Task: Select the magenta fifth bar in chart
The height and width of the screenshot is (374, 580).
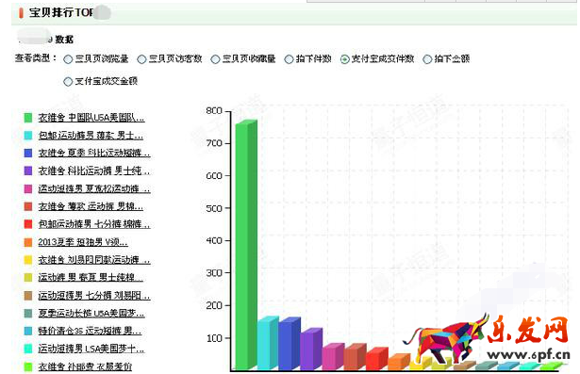Action: tap(333, 357)
